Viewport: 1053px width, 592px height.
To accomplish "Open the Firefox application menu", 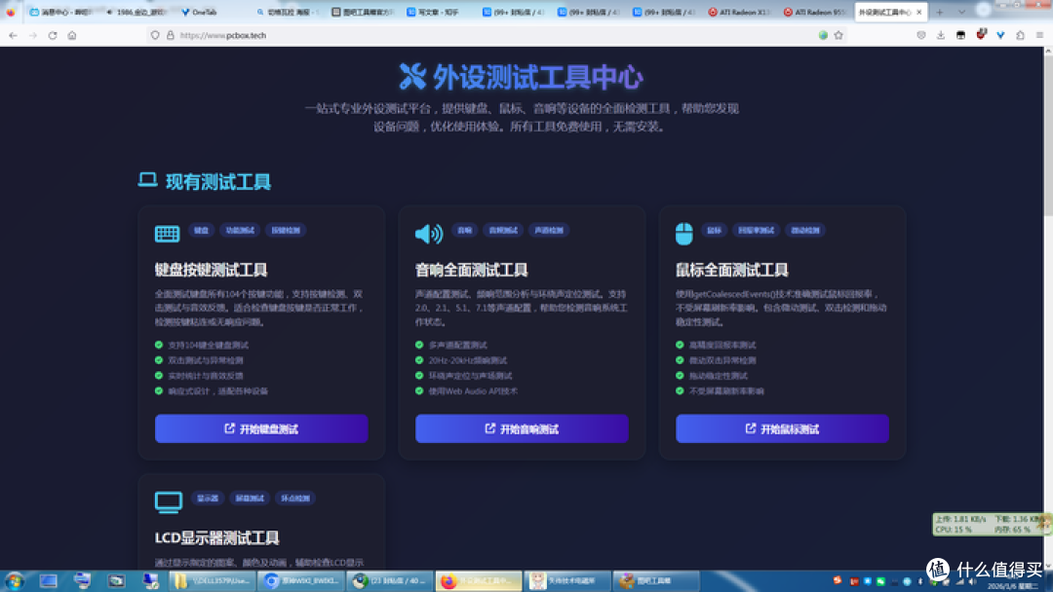I will tap(1039, 35).
